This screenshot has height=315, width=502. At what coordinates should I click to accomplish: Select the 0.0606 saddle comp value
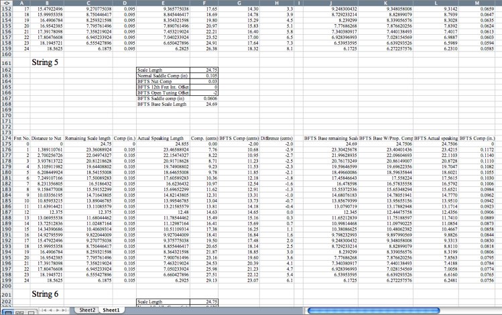204,99
